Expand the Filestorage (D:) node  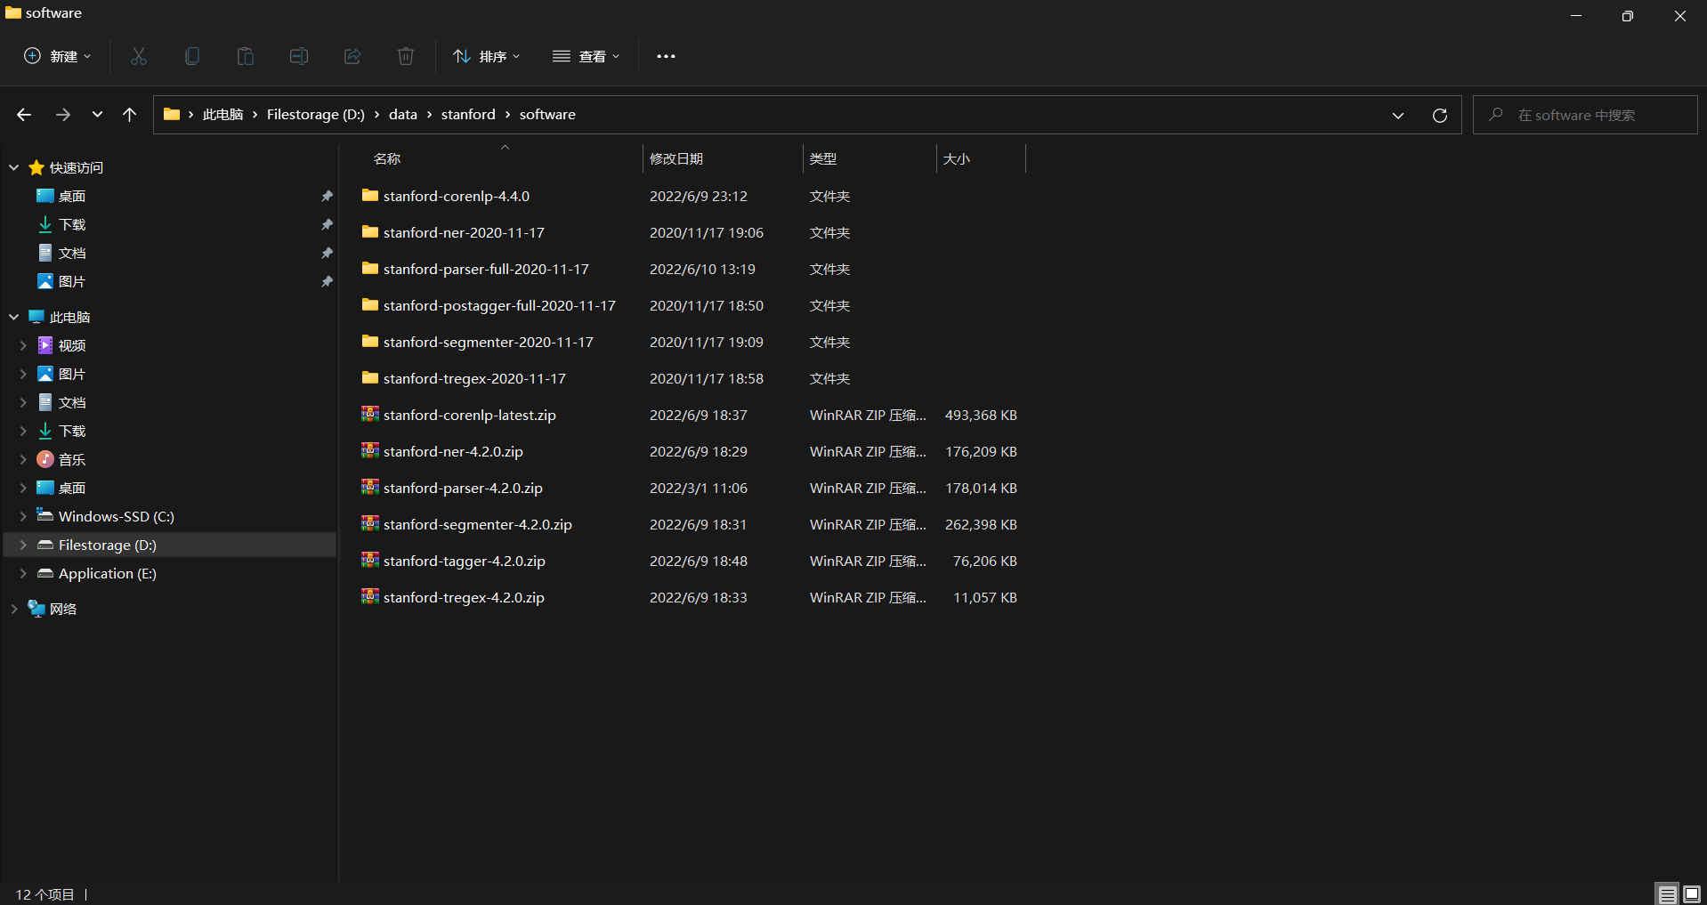[23, 545]
